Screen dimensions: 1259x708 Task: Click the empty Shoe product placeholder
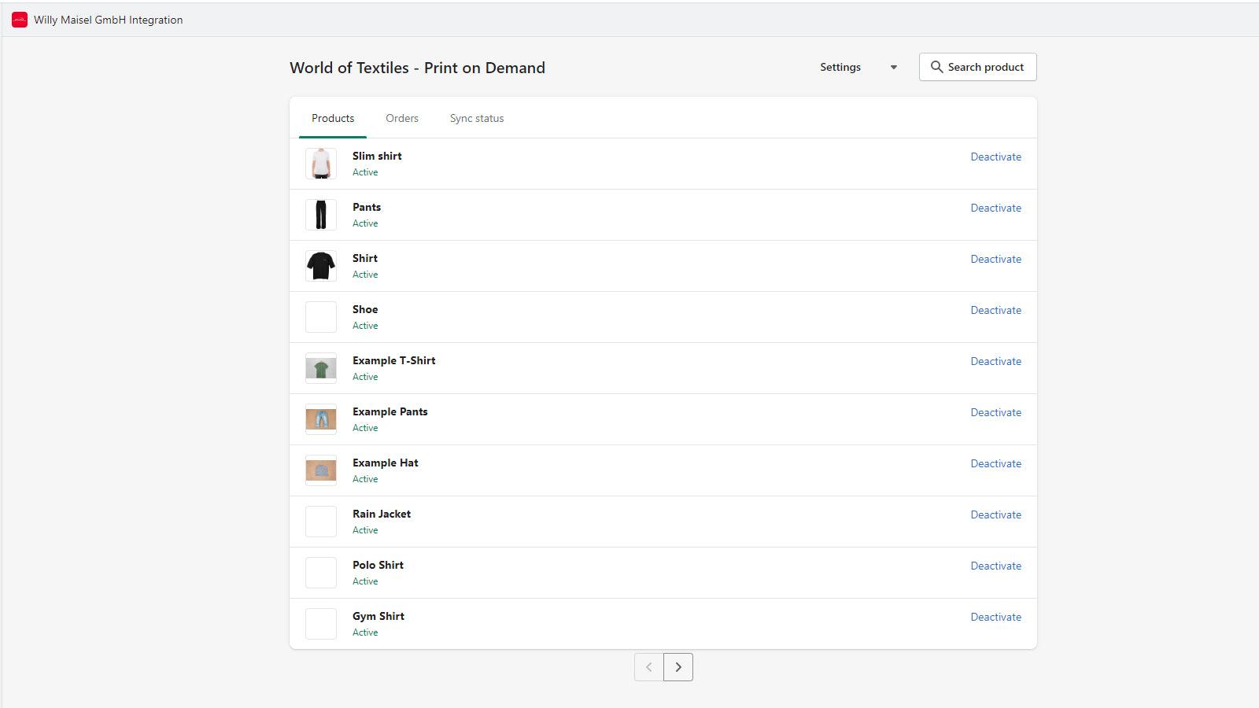pyautogui.click(x=320, y=316)
